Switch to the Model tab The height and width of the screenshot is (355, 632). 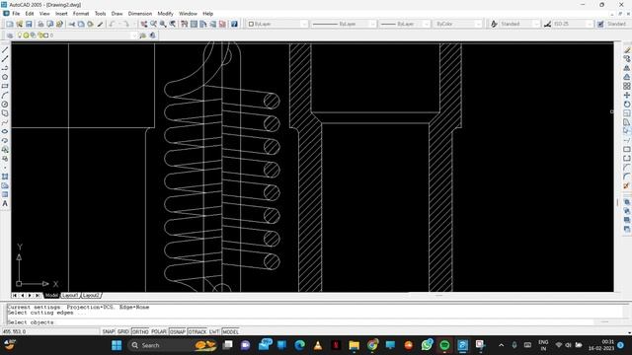[x=51, y=296]
